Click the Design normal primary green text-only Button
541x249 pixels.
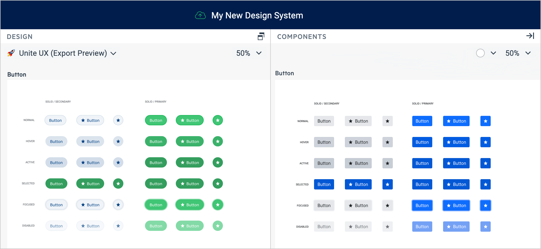(x=156, y=120)
